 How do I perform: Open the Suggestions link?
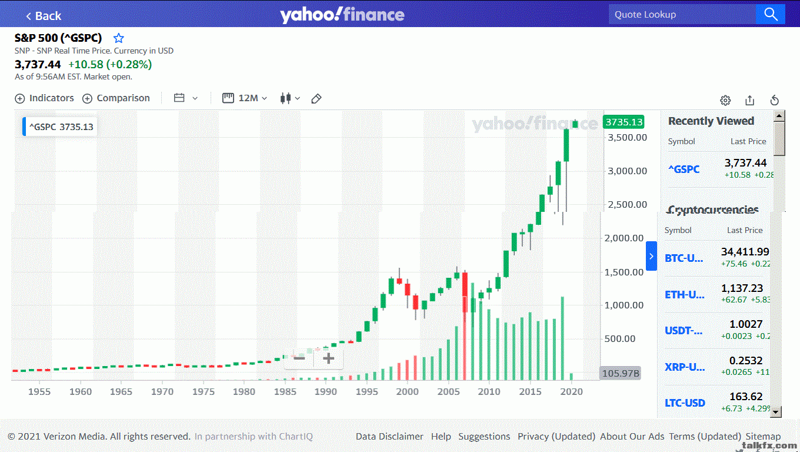tap(484, 437)
